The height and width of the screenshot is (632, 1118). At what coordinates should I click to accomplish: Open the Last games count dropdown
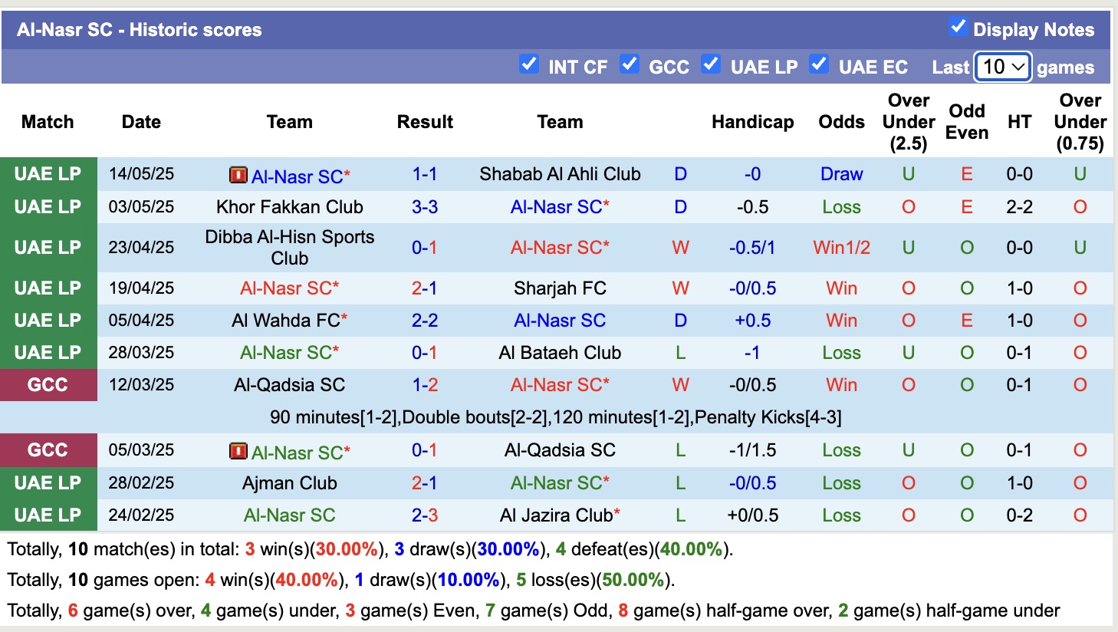click(1002, 67)
